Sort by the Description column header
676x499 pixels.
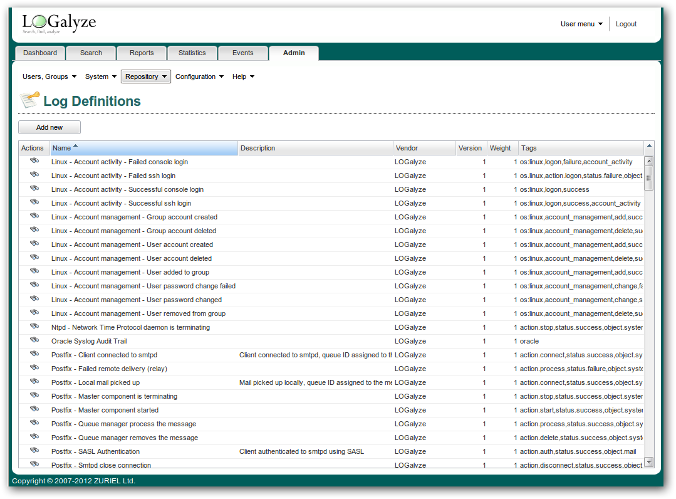coord(316,148)
